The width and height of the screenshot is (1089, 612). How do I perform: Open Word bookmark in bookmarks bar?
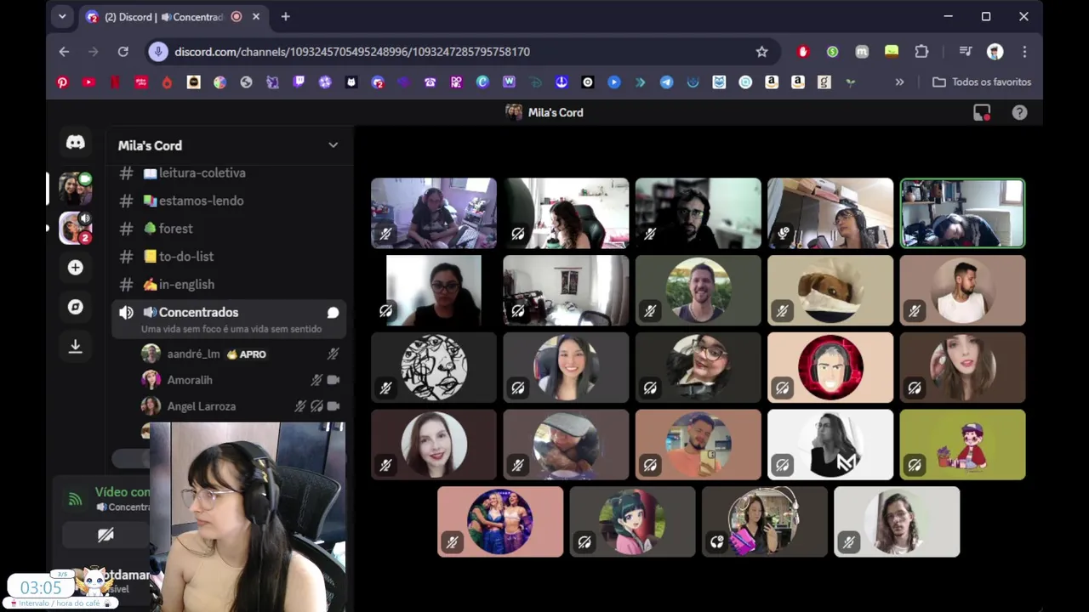click(x=509, y=82)
